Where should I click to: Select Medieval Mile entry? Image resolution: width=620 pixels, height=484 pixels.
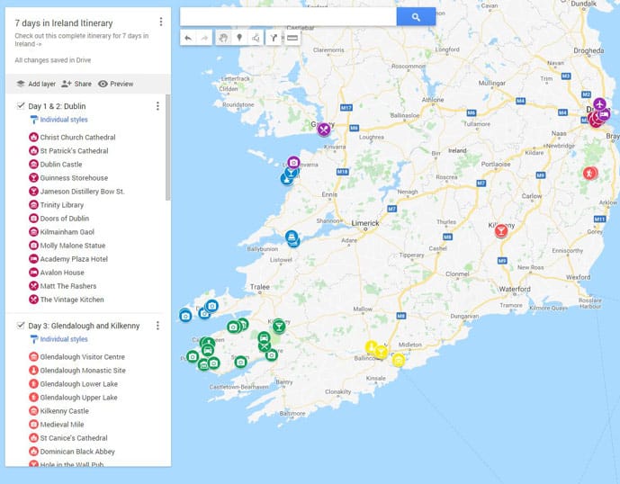(x=57, y=425)
